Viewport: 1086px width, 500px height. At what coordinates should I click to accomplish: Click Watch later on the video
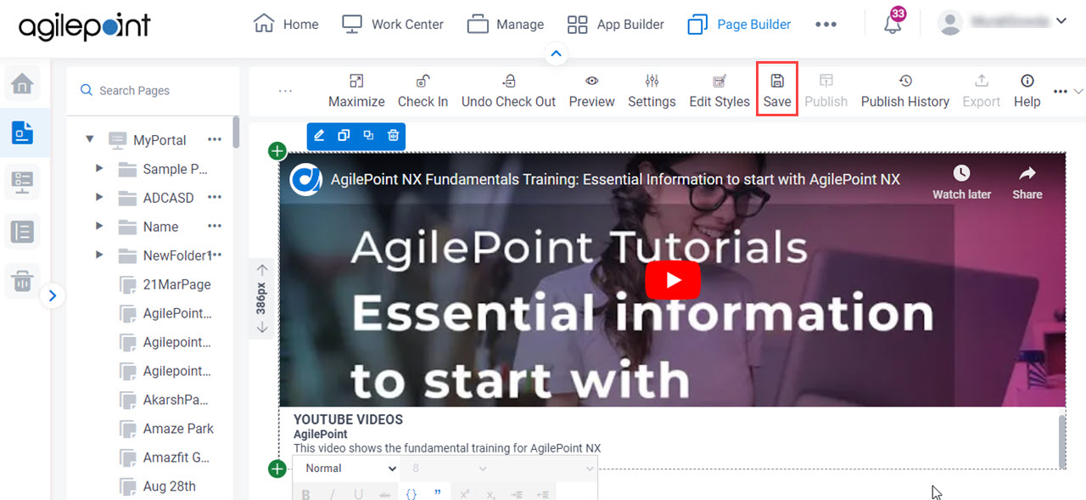pos(961,183)
